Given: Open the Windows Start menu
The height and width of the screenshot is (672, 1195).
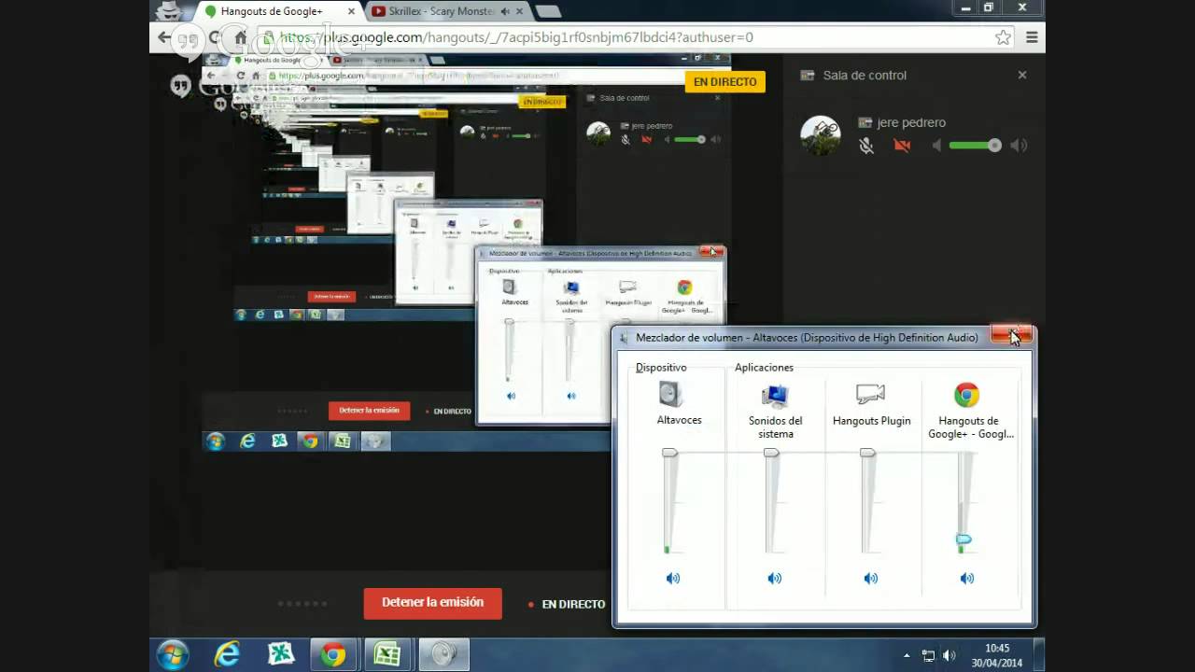Looking at the screenshot, I should point(173,654).
